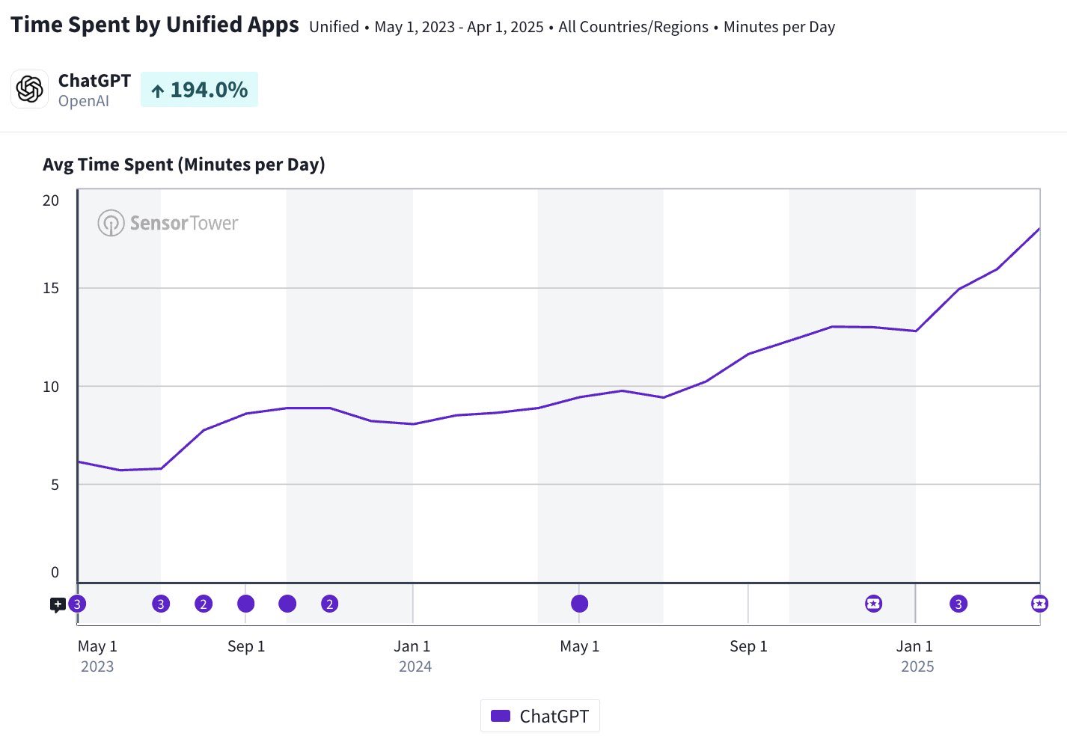Open the '3' event marker after Jan 1 2025
The width and height of the screenshot is (1067, 748).
959,604
